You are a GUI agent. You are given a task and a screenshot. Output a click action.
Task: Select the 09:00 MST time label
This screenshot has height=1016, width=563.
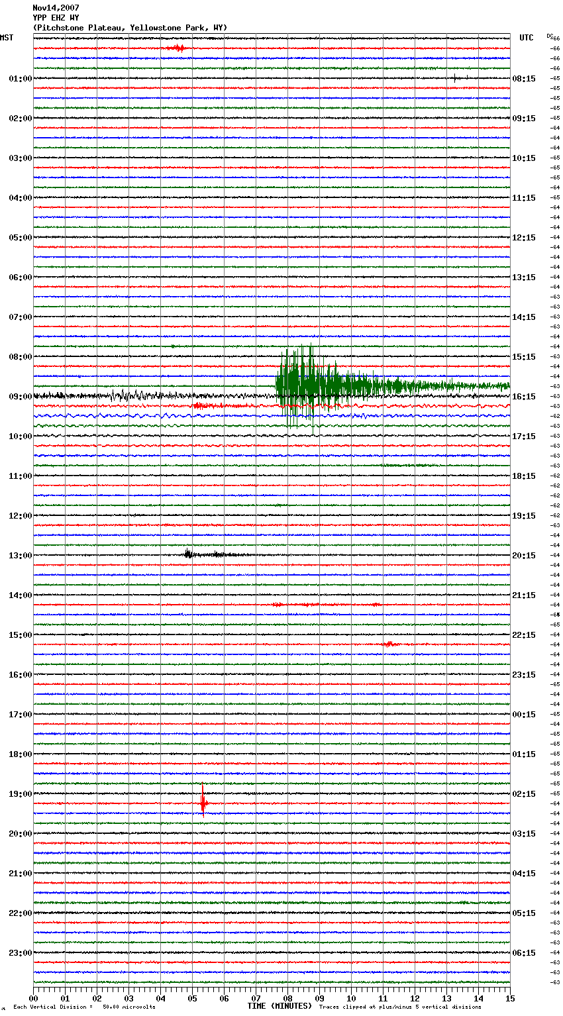pyautogui.click(x=21, y=397)
